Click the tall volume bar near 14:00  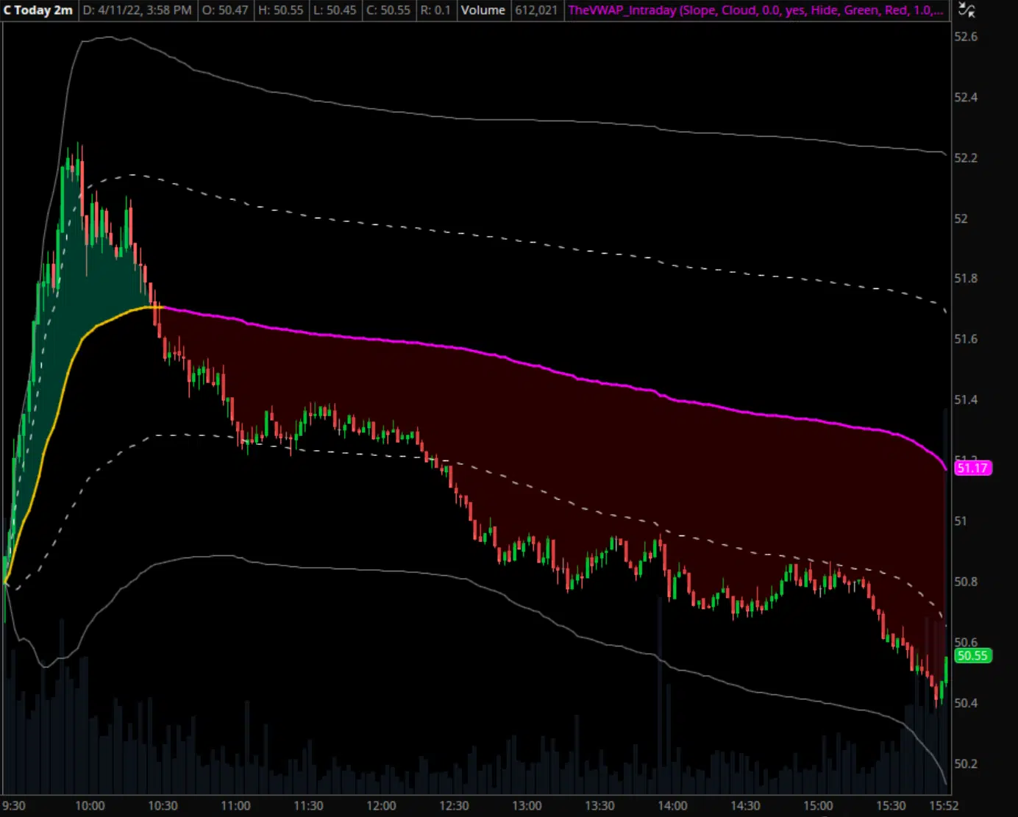pos(659,695)
